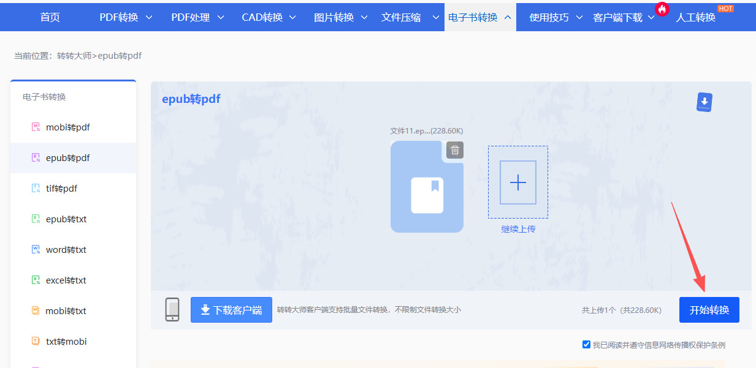756x368 pixels.
Task: Click the 转转大师客户端支持批量文件转换 description text
Action: [x=368, y=310]
